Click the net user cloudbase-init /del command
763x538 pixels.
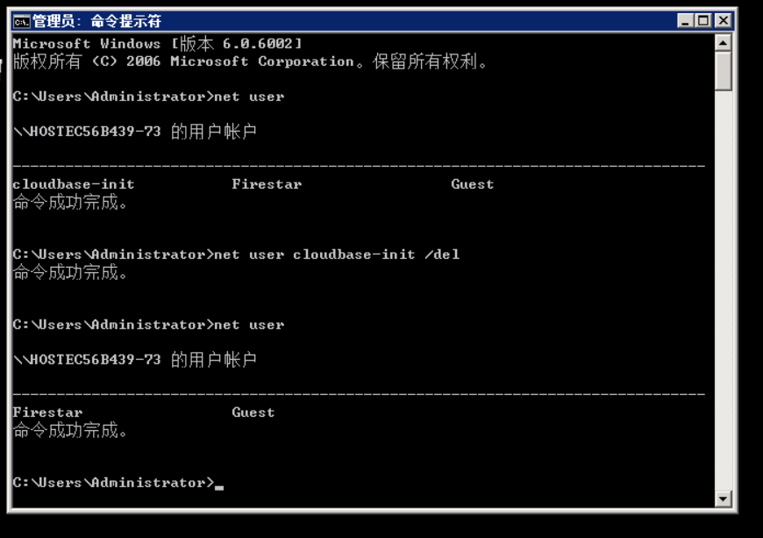pos(337,255)
